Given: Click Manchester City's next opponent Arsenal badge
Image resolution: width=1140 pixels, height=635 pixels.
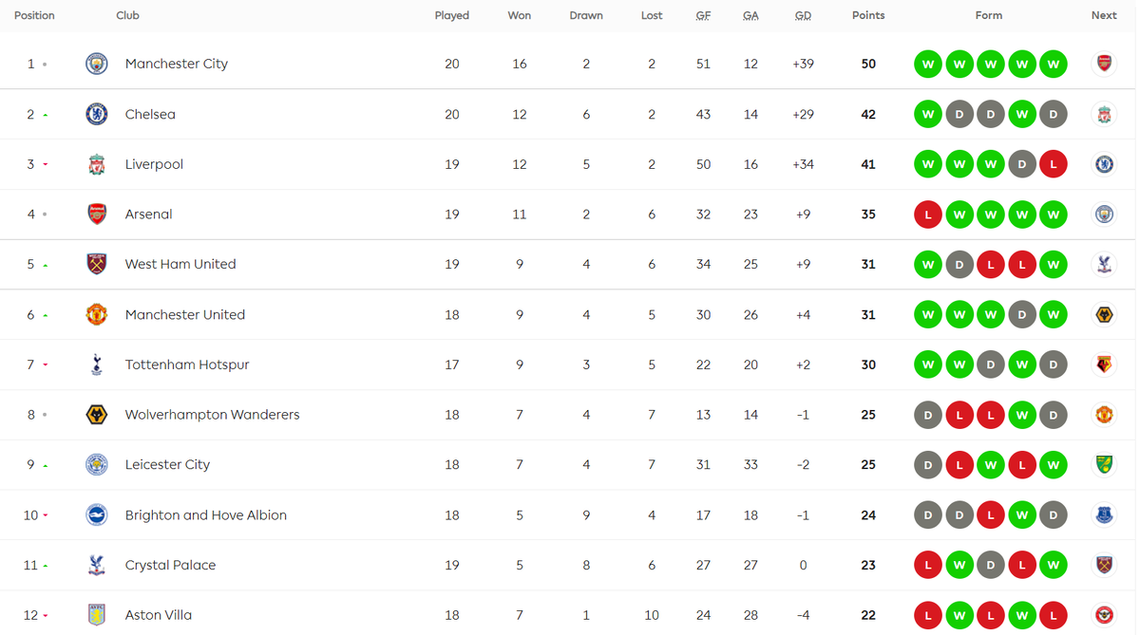Looking at the screenshot, I should click(x=1104, y=64).
